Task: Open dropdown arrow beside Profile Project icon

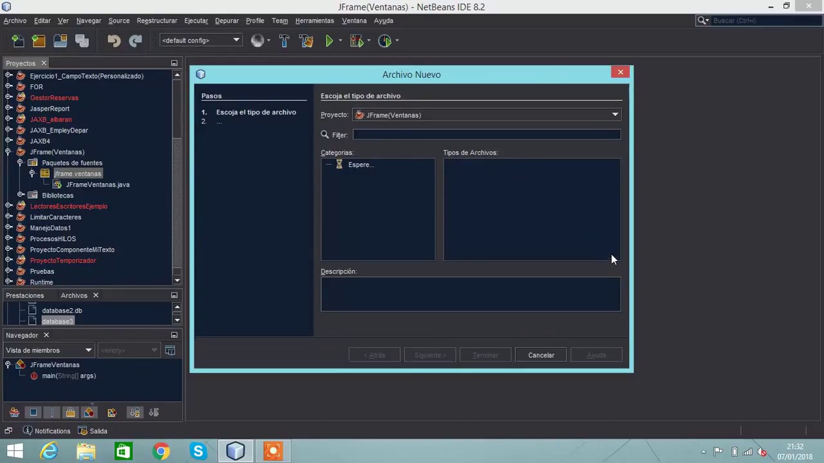Action: click(x=397, y=41)
